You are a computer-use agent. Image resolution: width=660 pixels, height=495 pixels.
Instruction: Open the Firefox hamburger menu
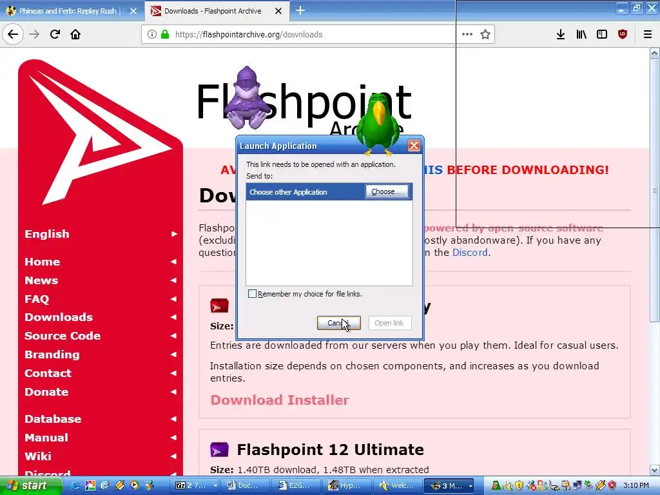coord(647,35)
